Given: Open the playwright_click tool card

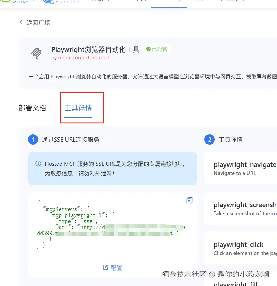Looking at the screenshot, I should 241,249.
